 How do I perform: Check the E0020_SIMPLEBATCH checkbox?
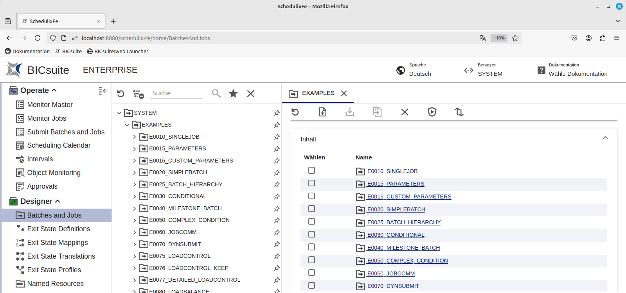(311, 209)
